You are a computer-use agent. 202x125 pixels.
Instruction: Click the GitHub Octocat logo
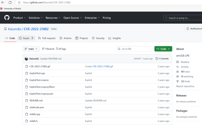pos(7,18)
